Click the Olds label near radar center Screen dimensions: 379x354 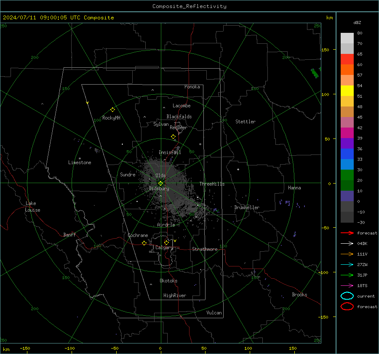pyautogui.click(x=160, y=176)
